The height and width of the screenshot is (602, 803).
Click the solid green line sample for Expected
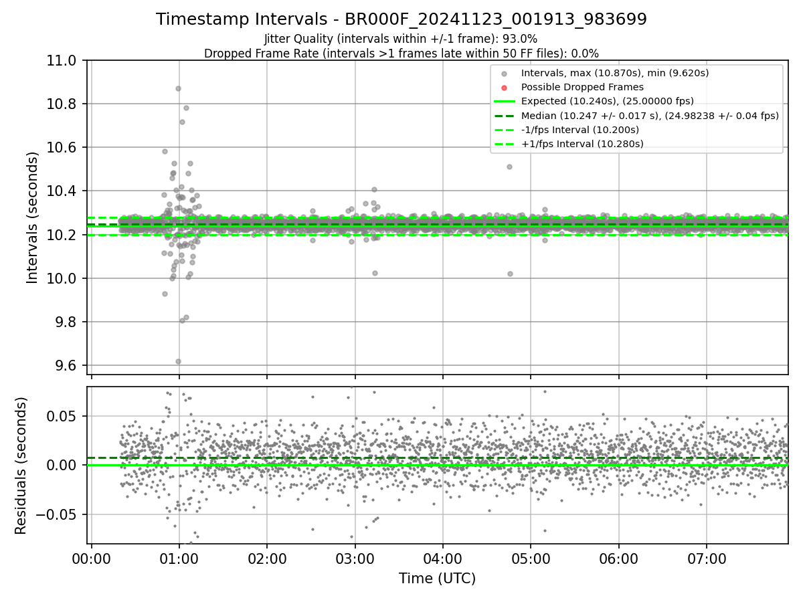[505, 102]
